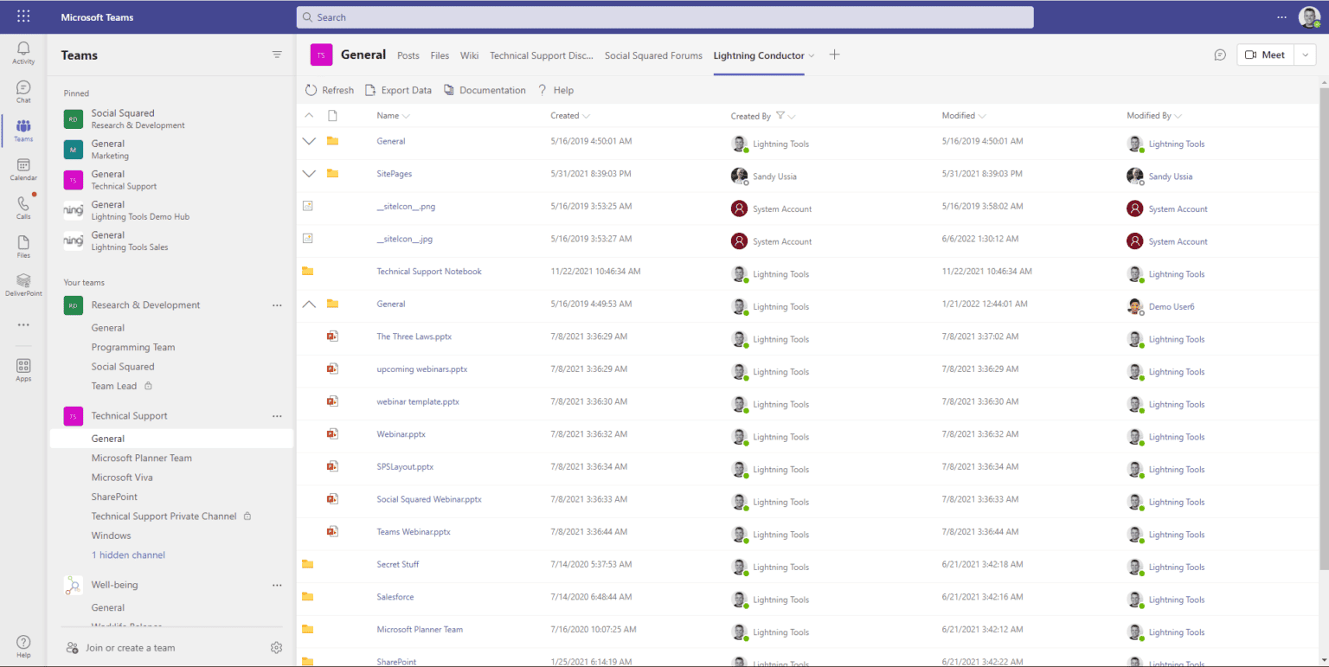Open the Meet button dropdown arrow
Screen dimensions: 1329x667
[1304, 55]
